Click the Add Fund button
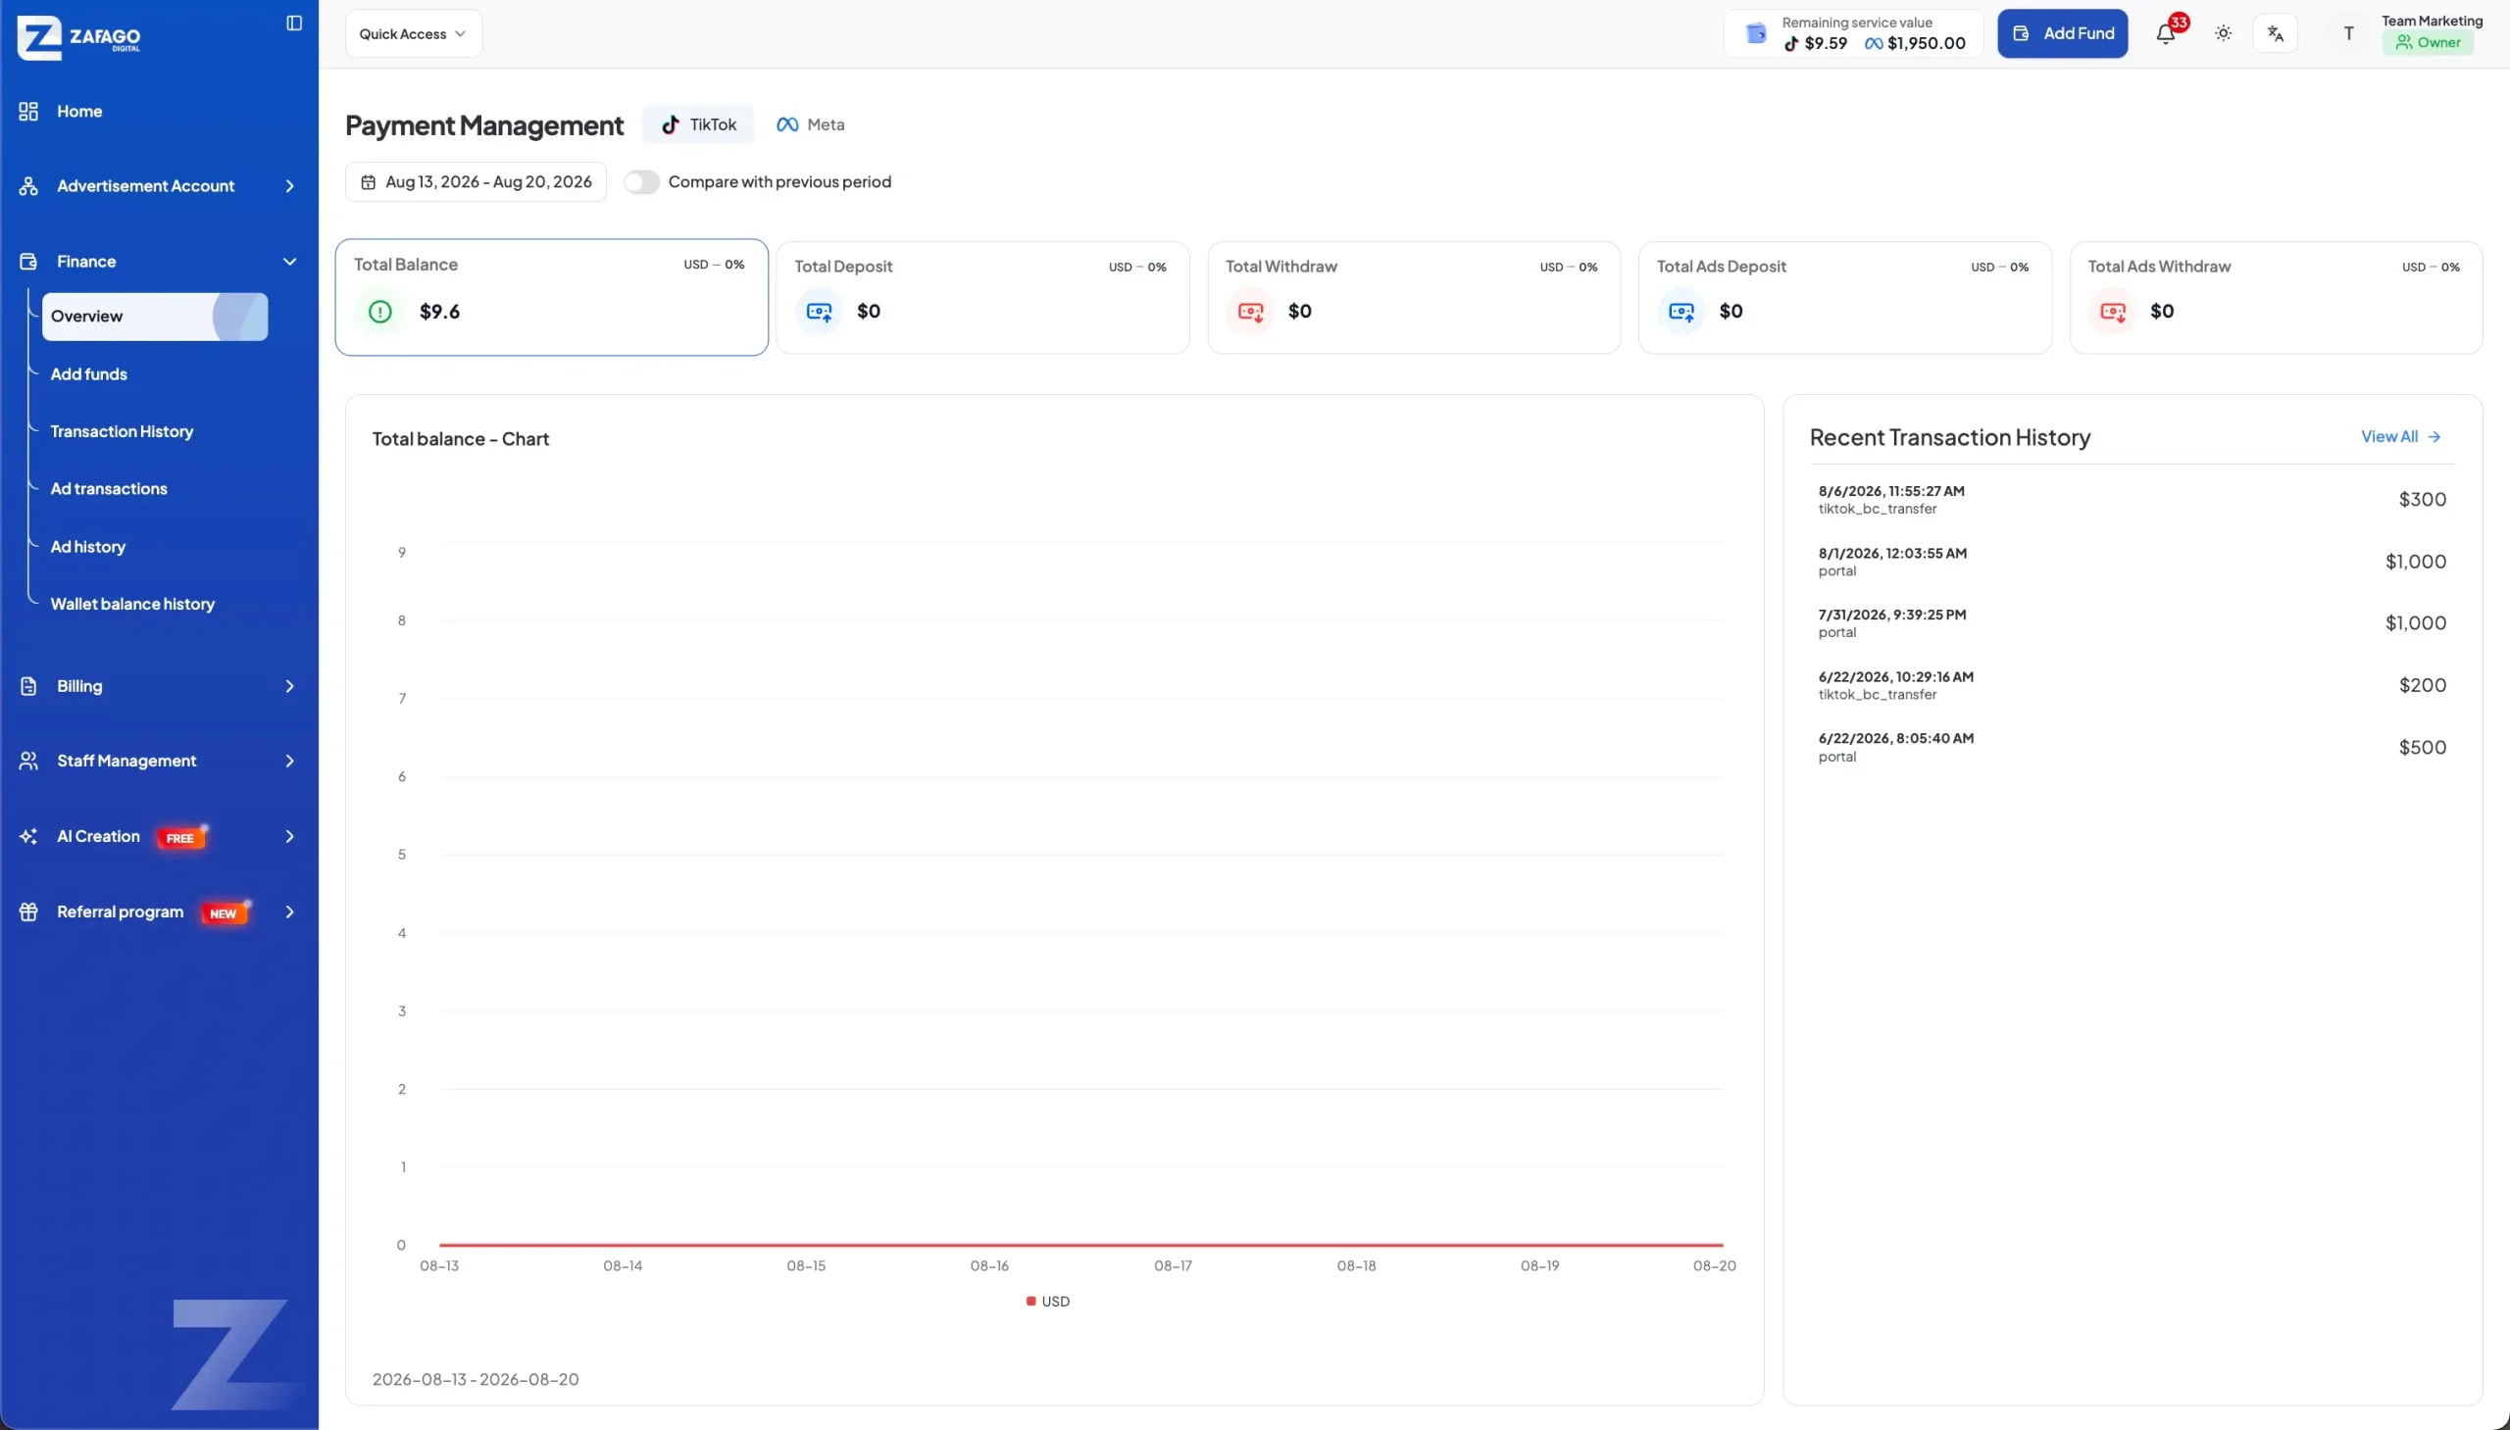 tap(2062, 33)
